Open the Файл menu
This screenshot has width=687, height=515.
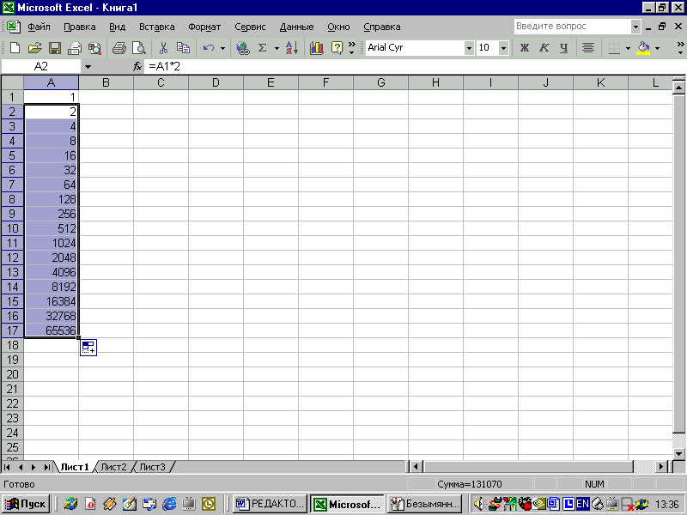pyautogui.click(x=39, y=27)
